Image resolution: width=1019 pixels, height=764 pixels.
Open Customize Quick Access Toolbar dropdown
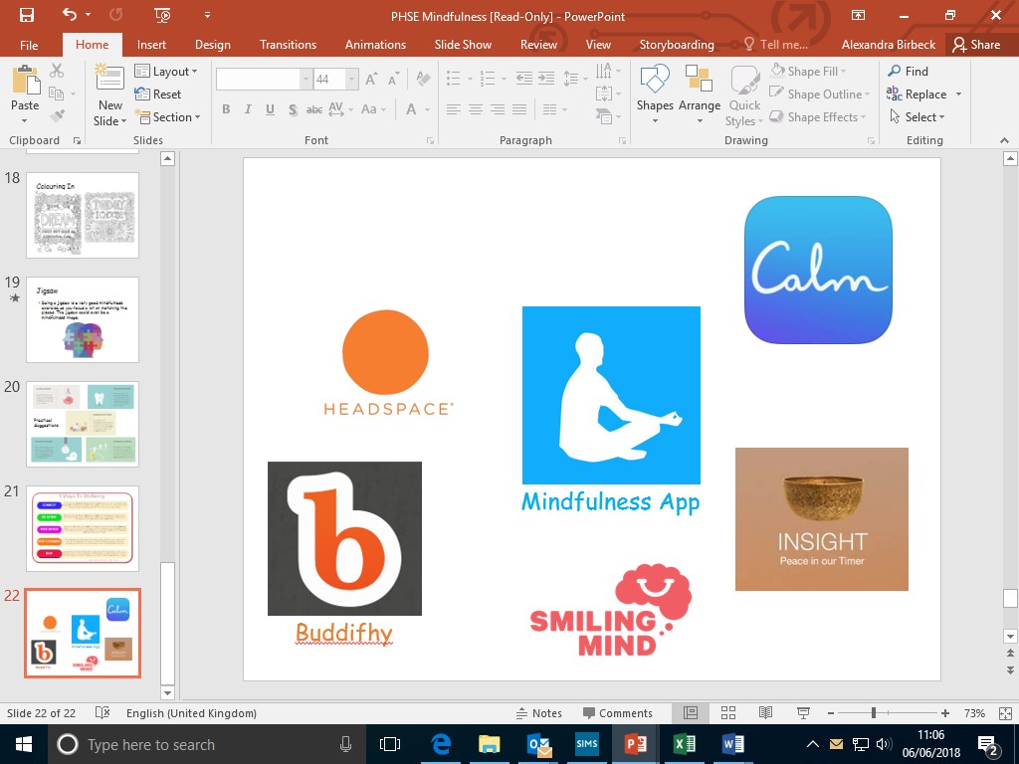coord(207,15)
